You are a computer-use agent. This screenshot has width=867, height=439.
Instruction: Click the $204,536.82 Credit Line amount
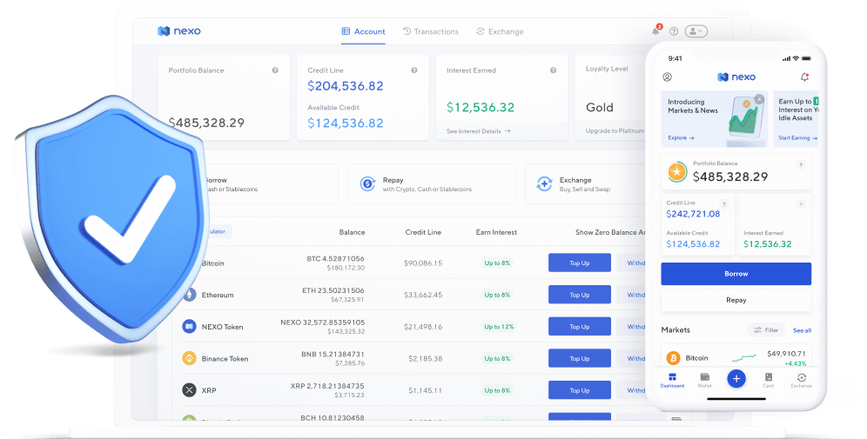[x=346, y=86]
